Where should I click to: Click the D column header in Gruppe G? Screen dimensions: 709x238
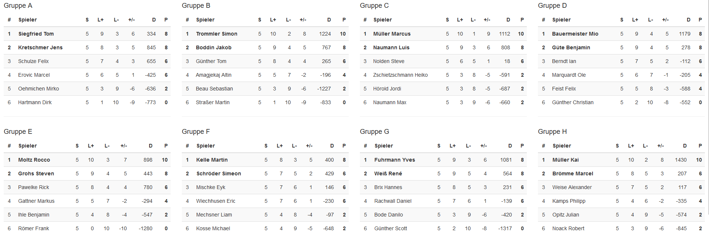click(x=510, y=146)
